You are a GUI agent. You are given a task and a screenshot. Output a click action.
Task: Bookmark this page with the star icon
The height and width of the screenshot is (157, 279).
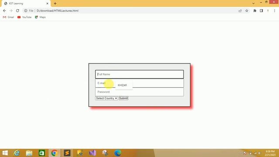[247, 10]
